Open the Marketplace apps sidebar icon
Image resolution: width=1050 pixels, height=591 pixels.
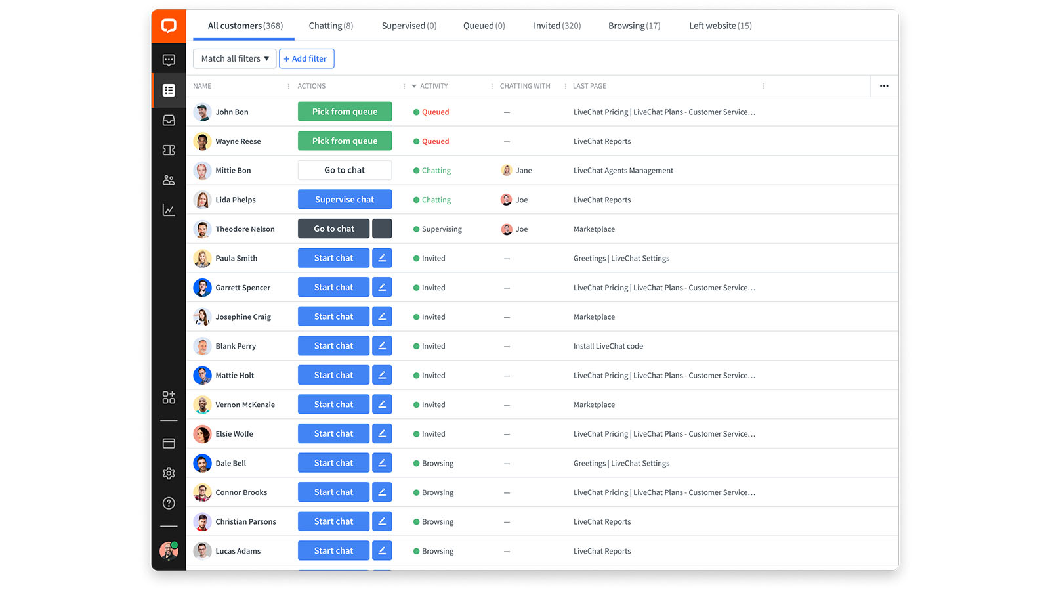(169, 397)
